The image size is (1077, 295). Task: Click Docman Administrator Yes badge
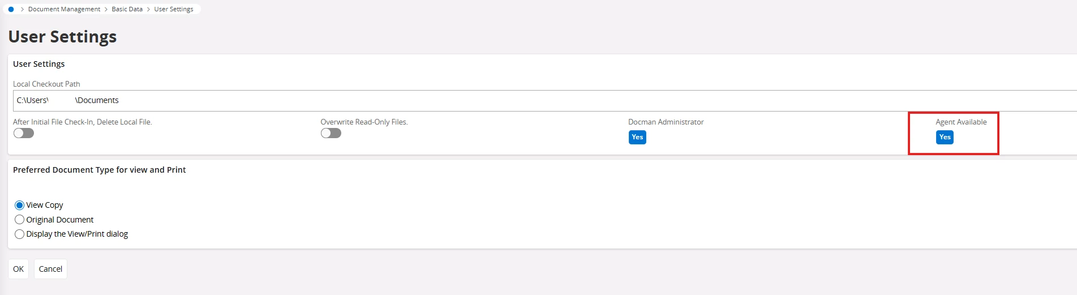click(x=637, y=137)
